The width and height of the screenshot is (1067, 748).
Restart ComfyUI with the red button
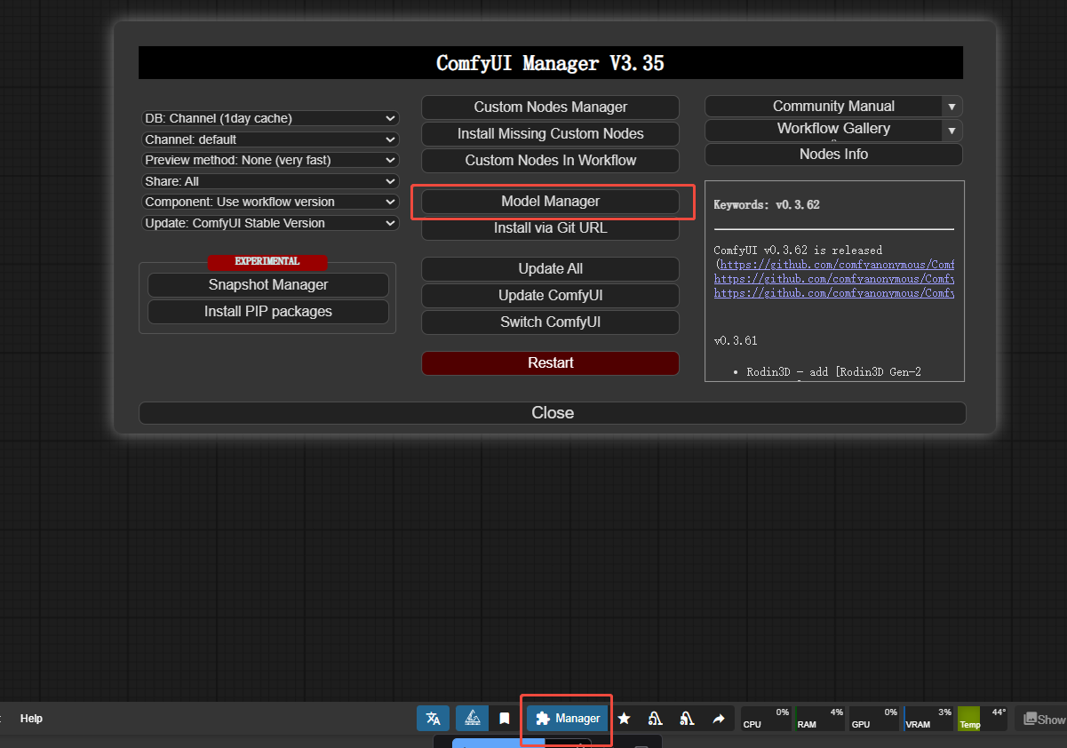tap(550, 362)
